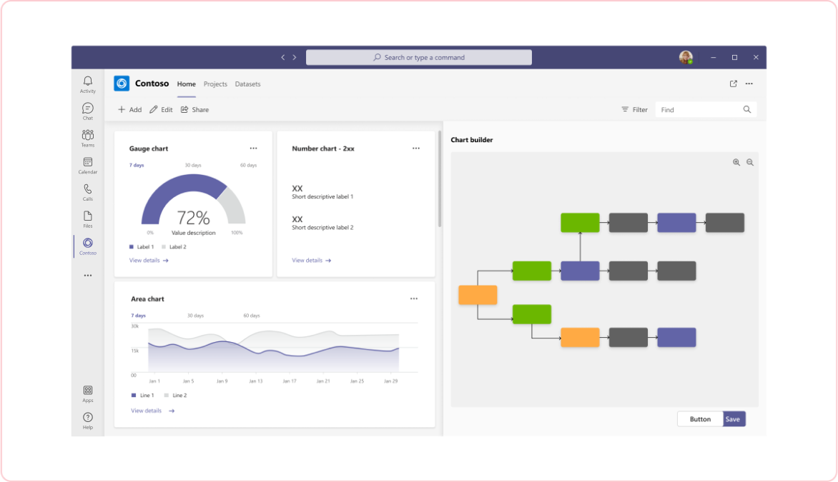Viewport: 838px width, 482px height.
Task: Click the Contoso app logo
Action: point(122,84)
